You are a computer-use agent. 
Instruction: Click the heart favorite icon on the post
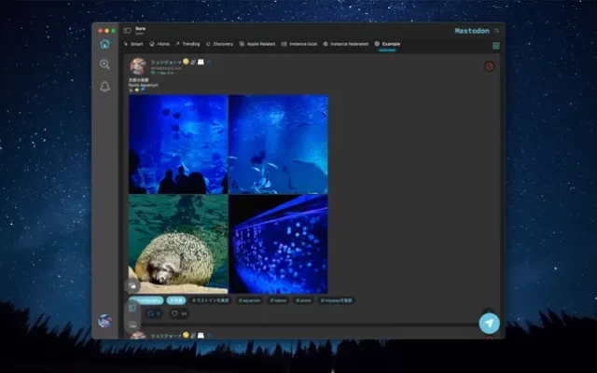click(175, 313)
